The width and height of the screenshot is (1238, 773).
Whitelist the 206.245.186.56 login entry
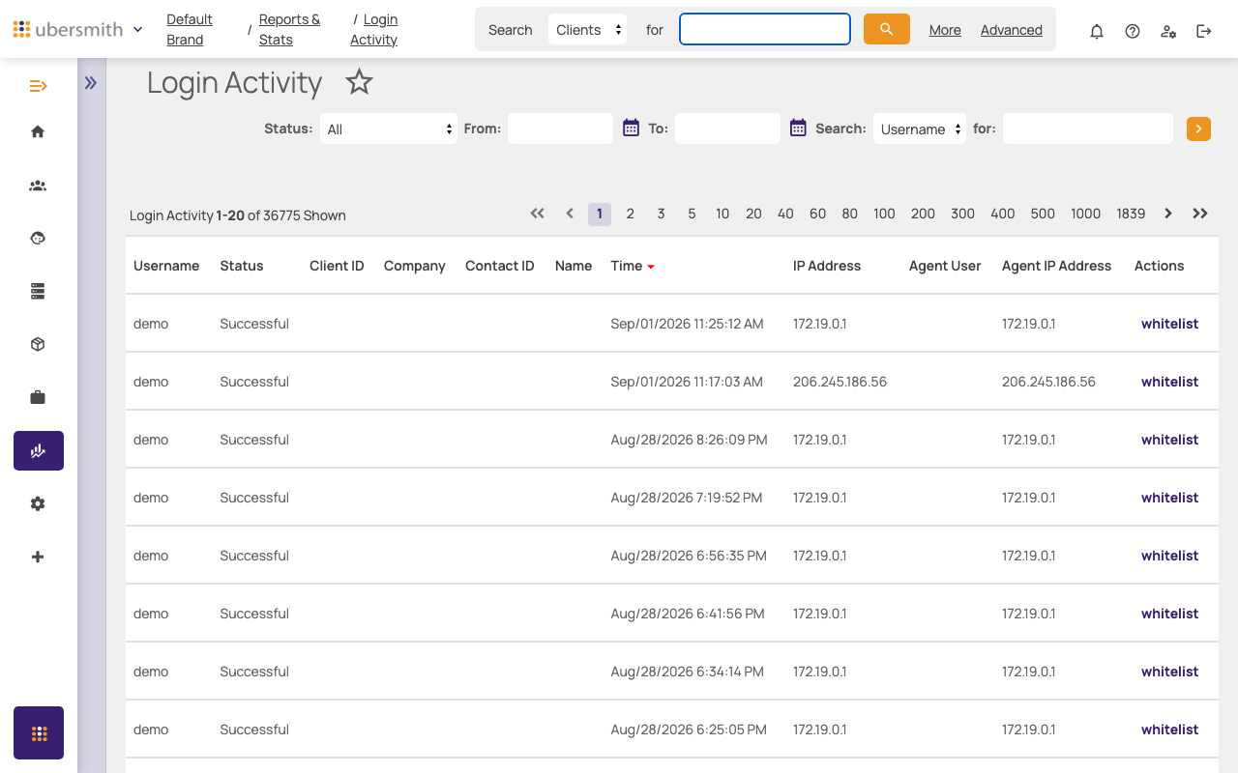(x=1169, y=382)
